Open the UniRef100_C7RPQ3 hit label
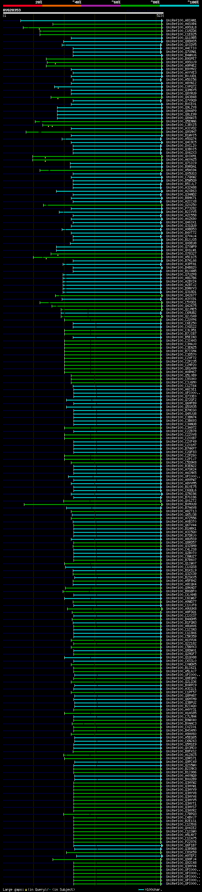202x892 pixels. tap(181, 814)
